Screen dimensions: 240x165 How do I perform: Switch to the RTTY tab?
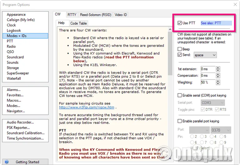click(72, 15)
